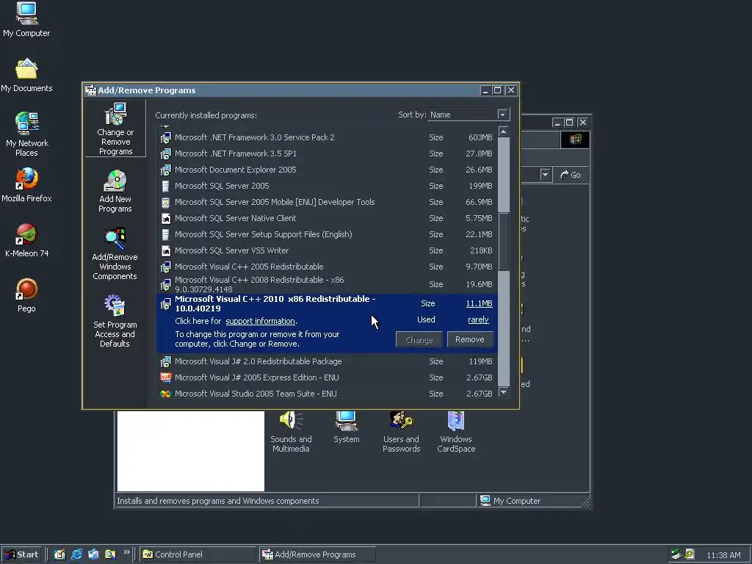Select Change or Remove Programs sidebar icon
Screen dimensions: 752x564
point(115,129)
